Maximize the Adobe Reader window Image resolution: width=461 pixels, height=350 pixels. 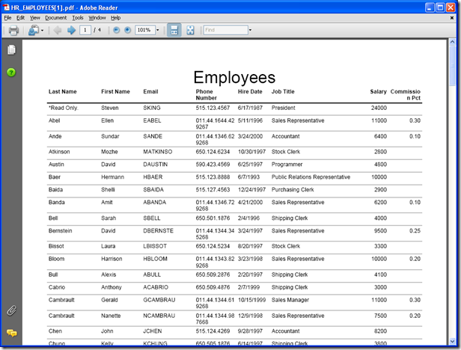click(x=440, y=7)
